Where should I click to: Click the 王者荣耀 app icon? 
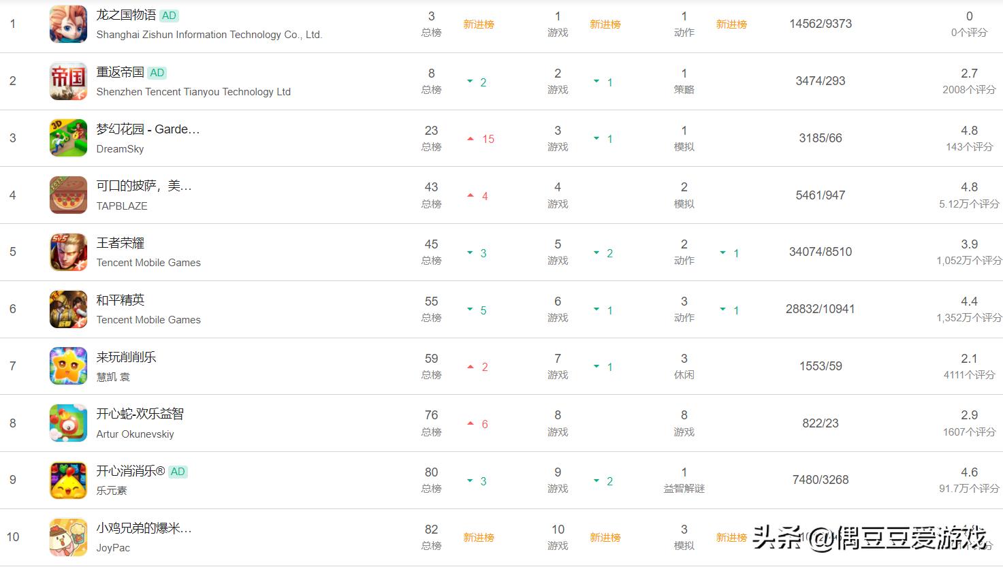tap(68, 252)
